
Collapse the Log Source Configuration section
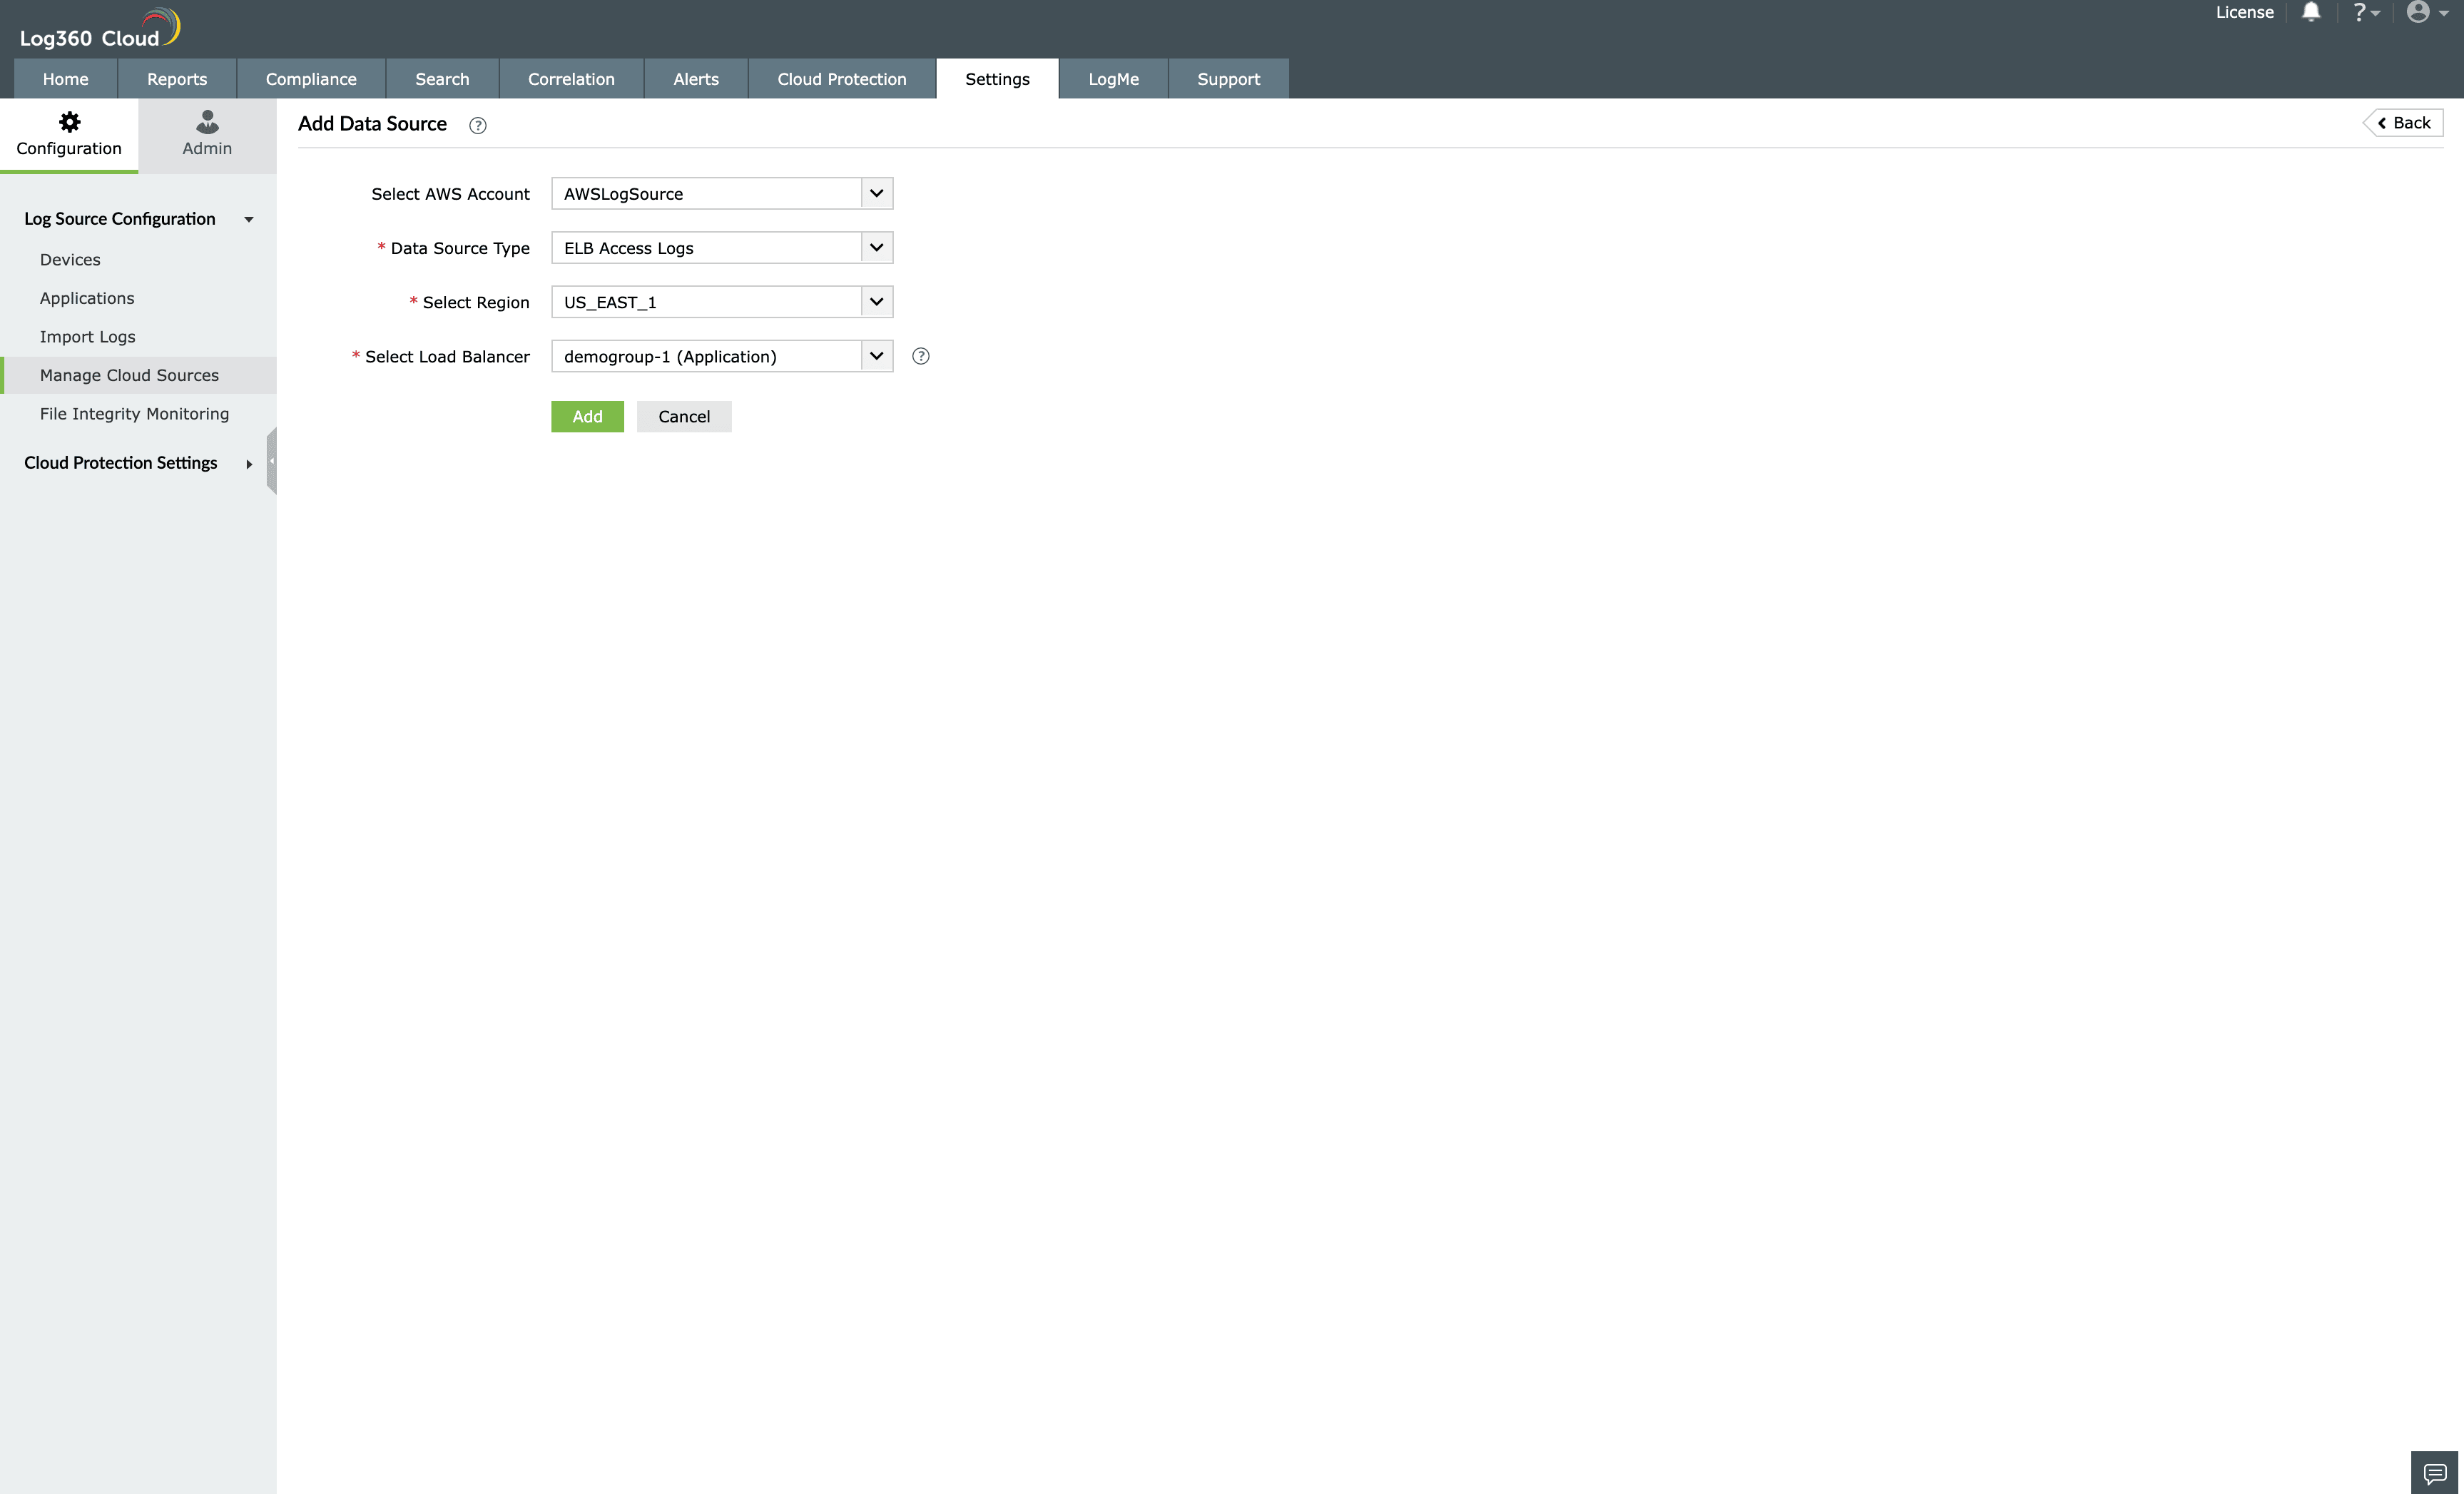[248, 219]
